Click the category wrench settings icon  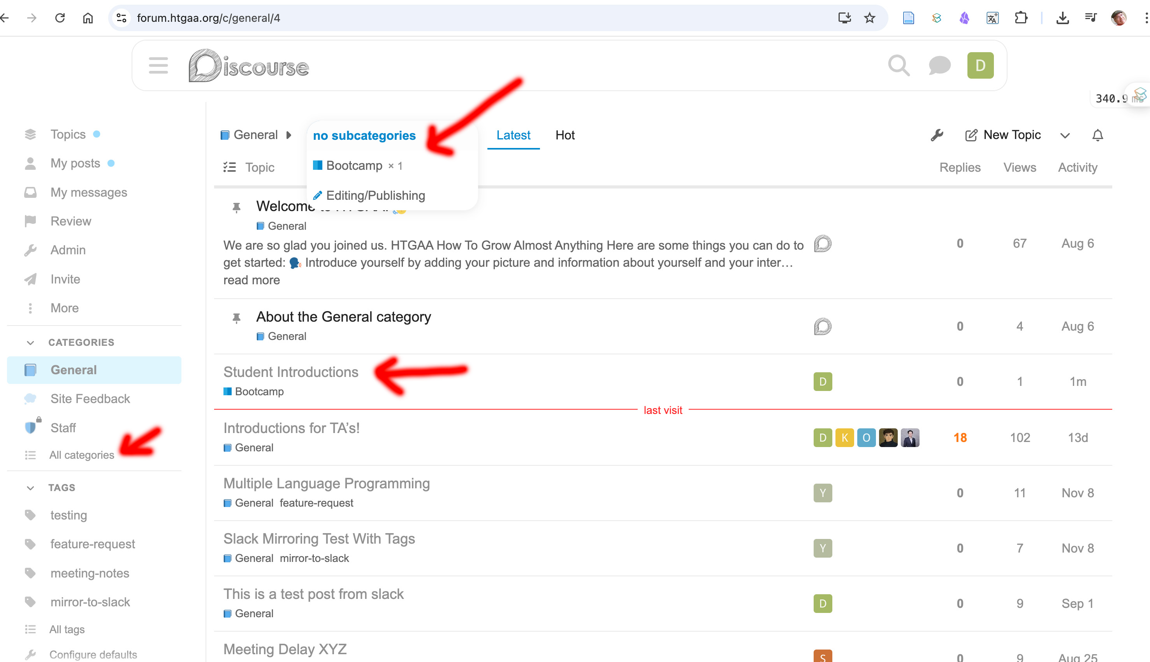pyautogui.click(x=937, y=135)
